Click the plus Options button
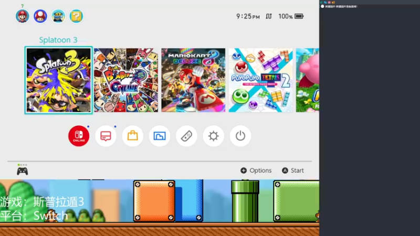 click(x=256, y=170)
